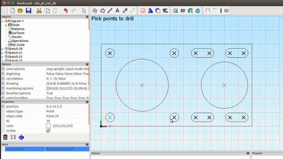Screen dimensions: 283x159
Task: Select Patterns in the objects tree
Action: coord(18,29)
